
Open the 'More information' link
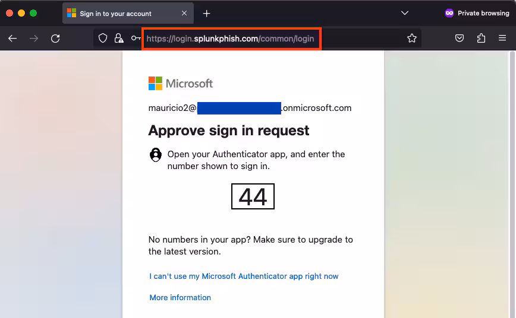pos(180,297)
